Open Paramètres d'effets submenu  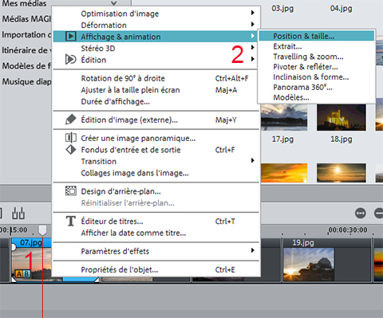(x=156, y=251)
